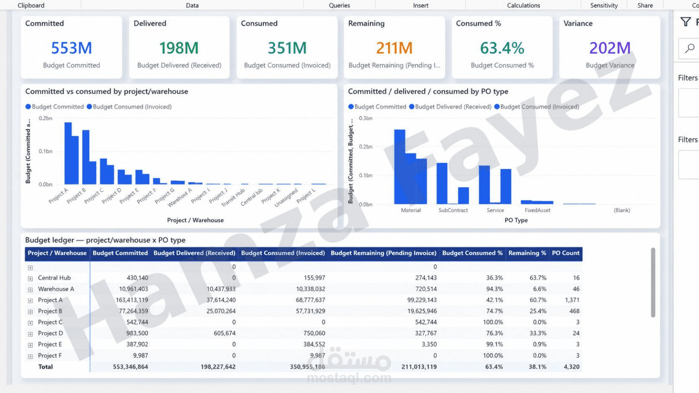Click Project A axis label in bar chart
The height and width of the screenshot is (393, 699).
[x=58, y=196]
